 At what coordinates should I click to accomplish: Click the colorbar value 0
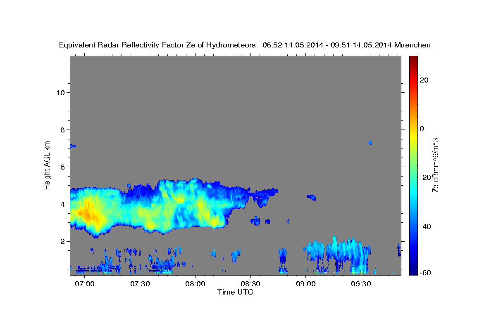(x=422, y=129)
